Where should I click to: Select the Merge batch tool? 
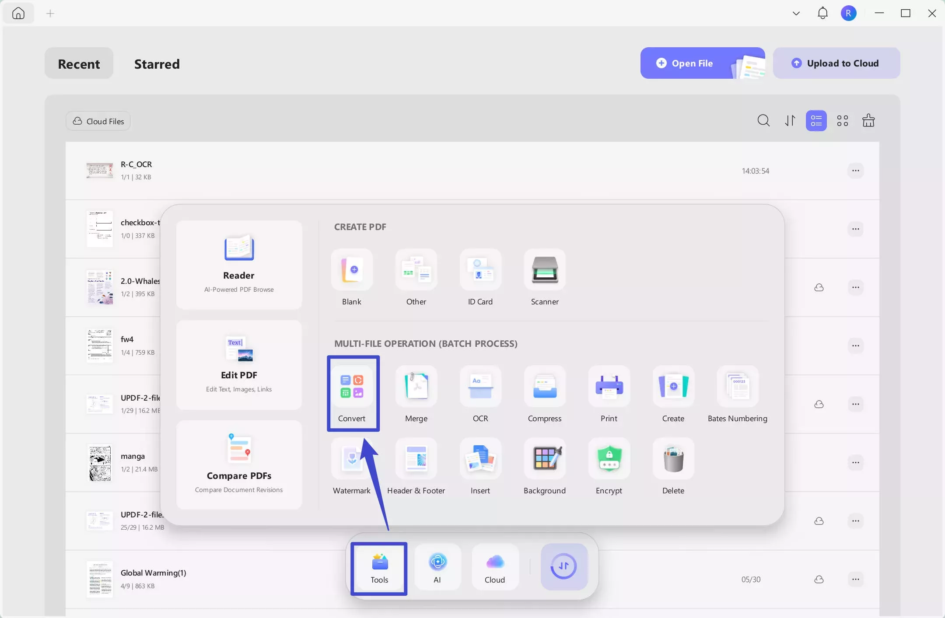[x=416, y=388]
